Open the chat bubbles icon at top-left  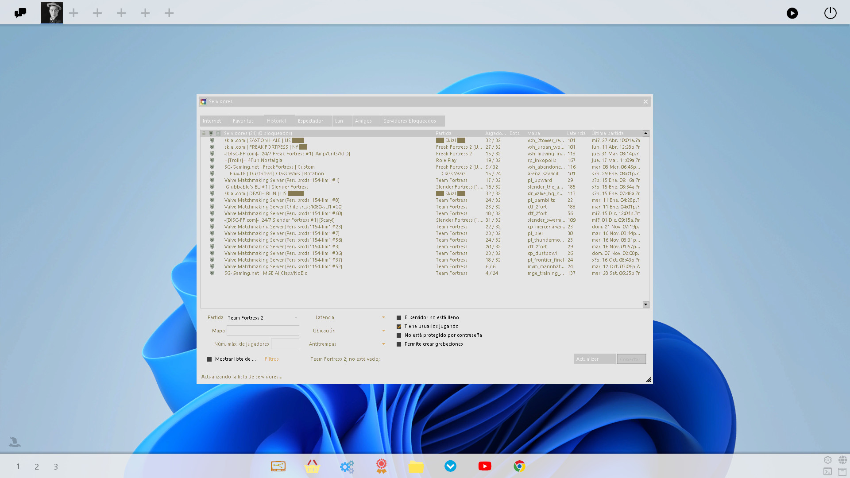coord(20,13)
